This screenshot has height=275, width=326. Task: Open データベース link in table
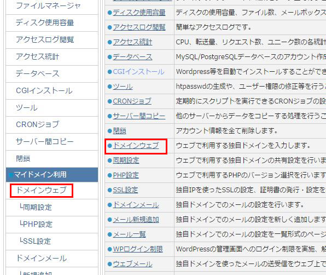pos(133,57)
